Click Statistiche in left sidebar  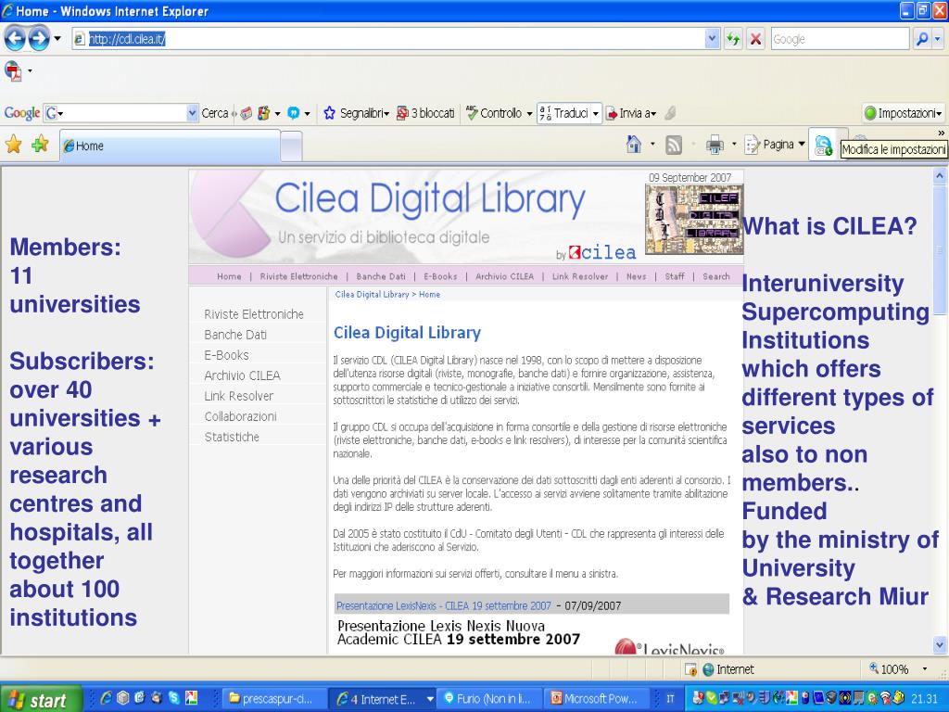pos(232,438)
